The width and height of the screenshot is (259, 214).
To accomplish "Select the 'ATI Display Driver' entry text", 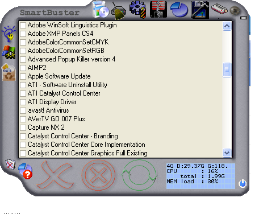I will [52, 102].
